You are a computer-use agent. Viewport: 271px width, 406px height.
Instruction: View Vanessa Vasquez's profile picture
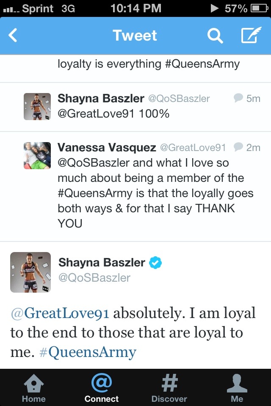(x=37, y=155)
